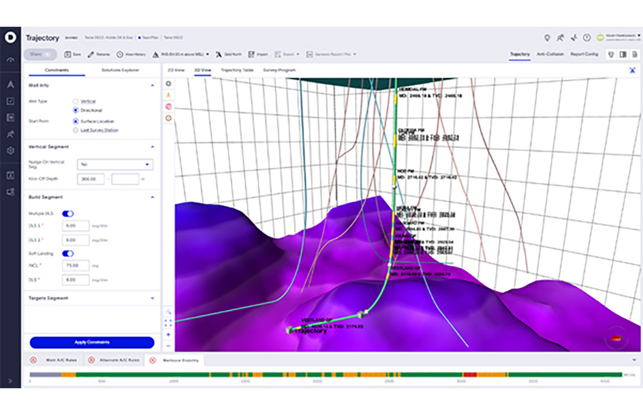Collapse the Build Segment section
This screenshot has height=415, width=643.
(x=152, y=197)
